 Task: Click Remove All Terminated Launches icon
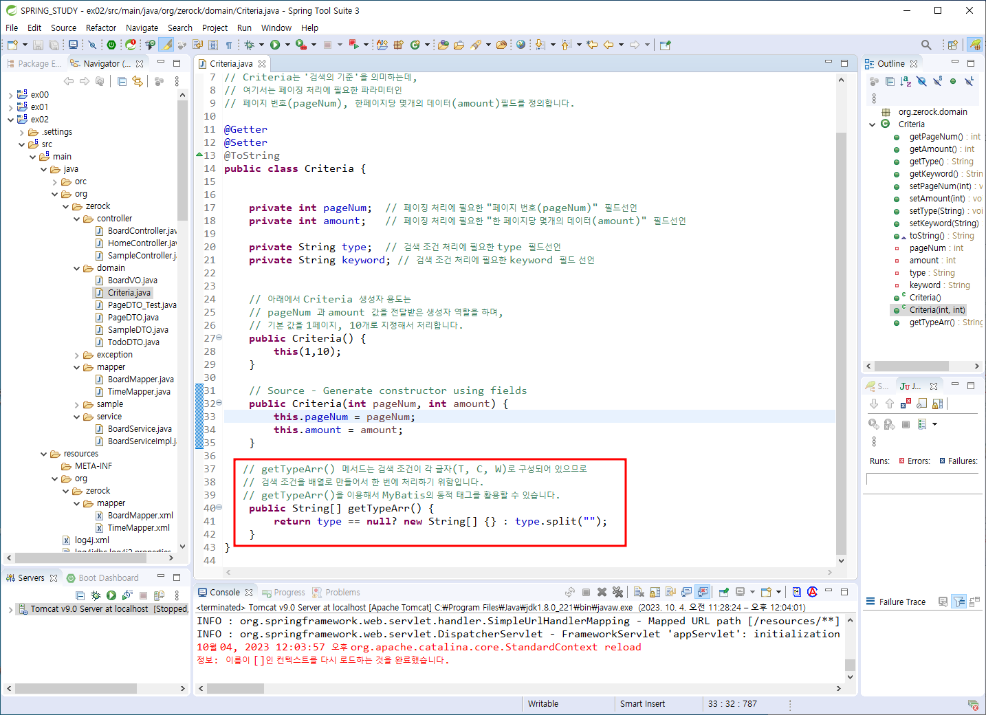pos(617,592)
